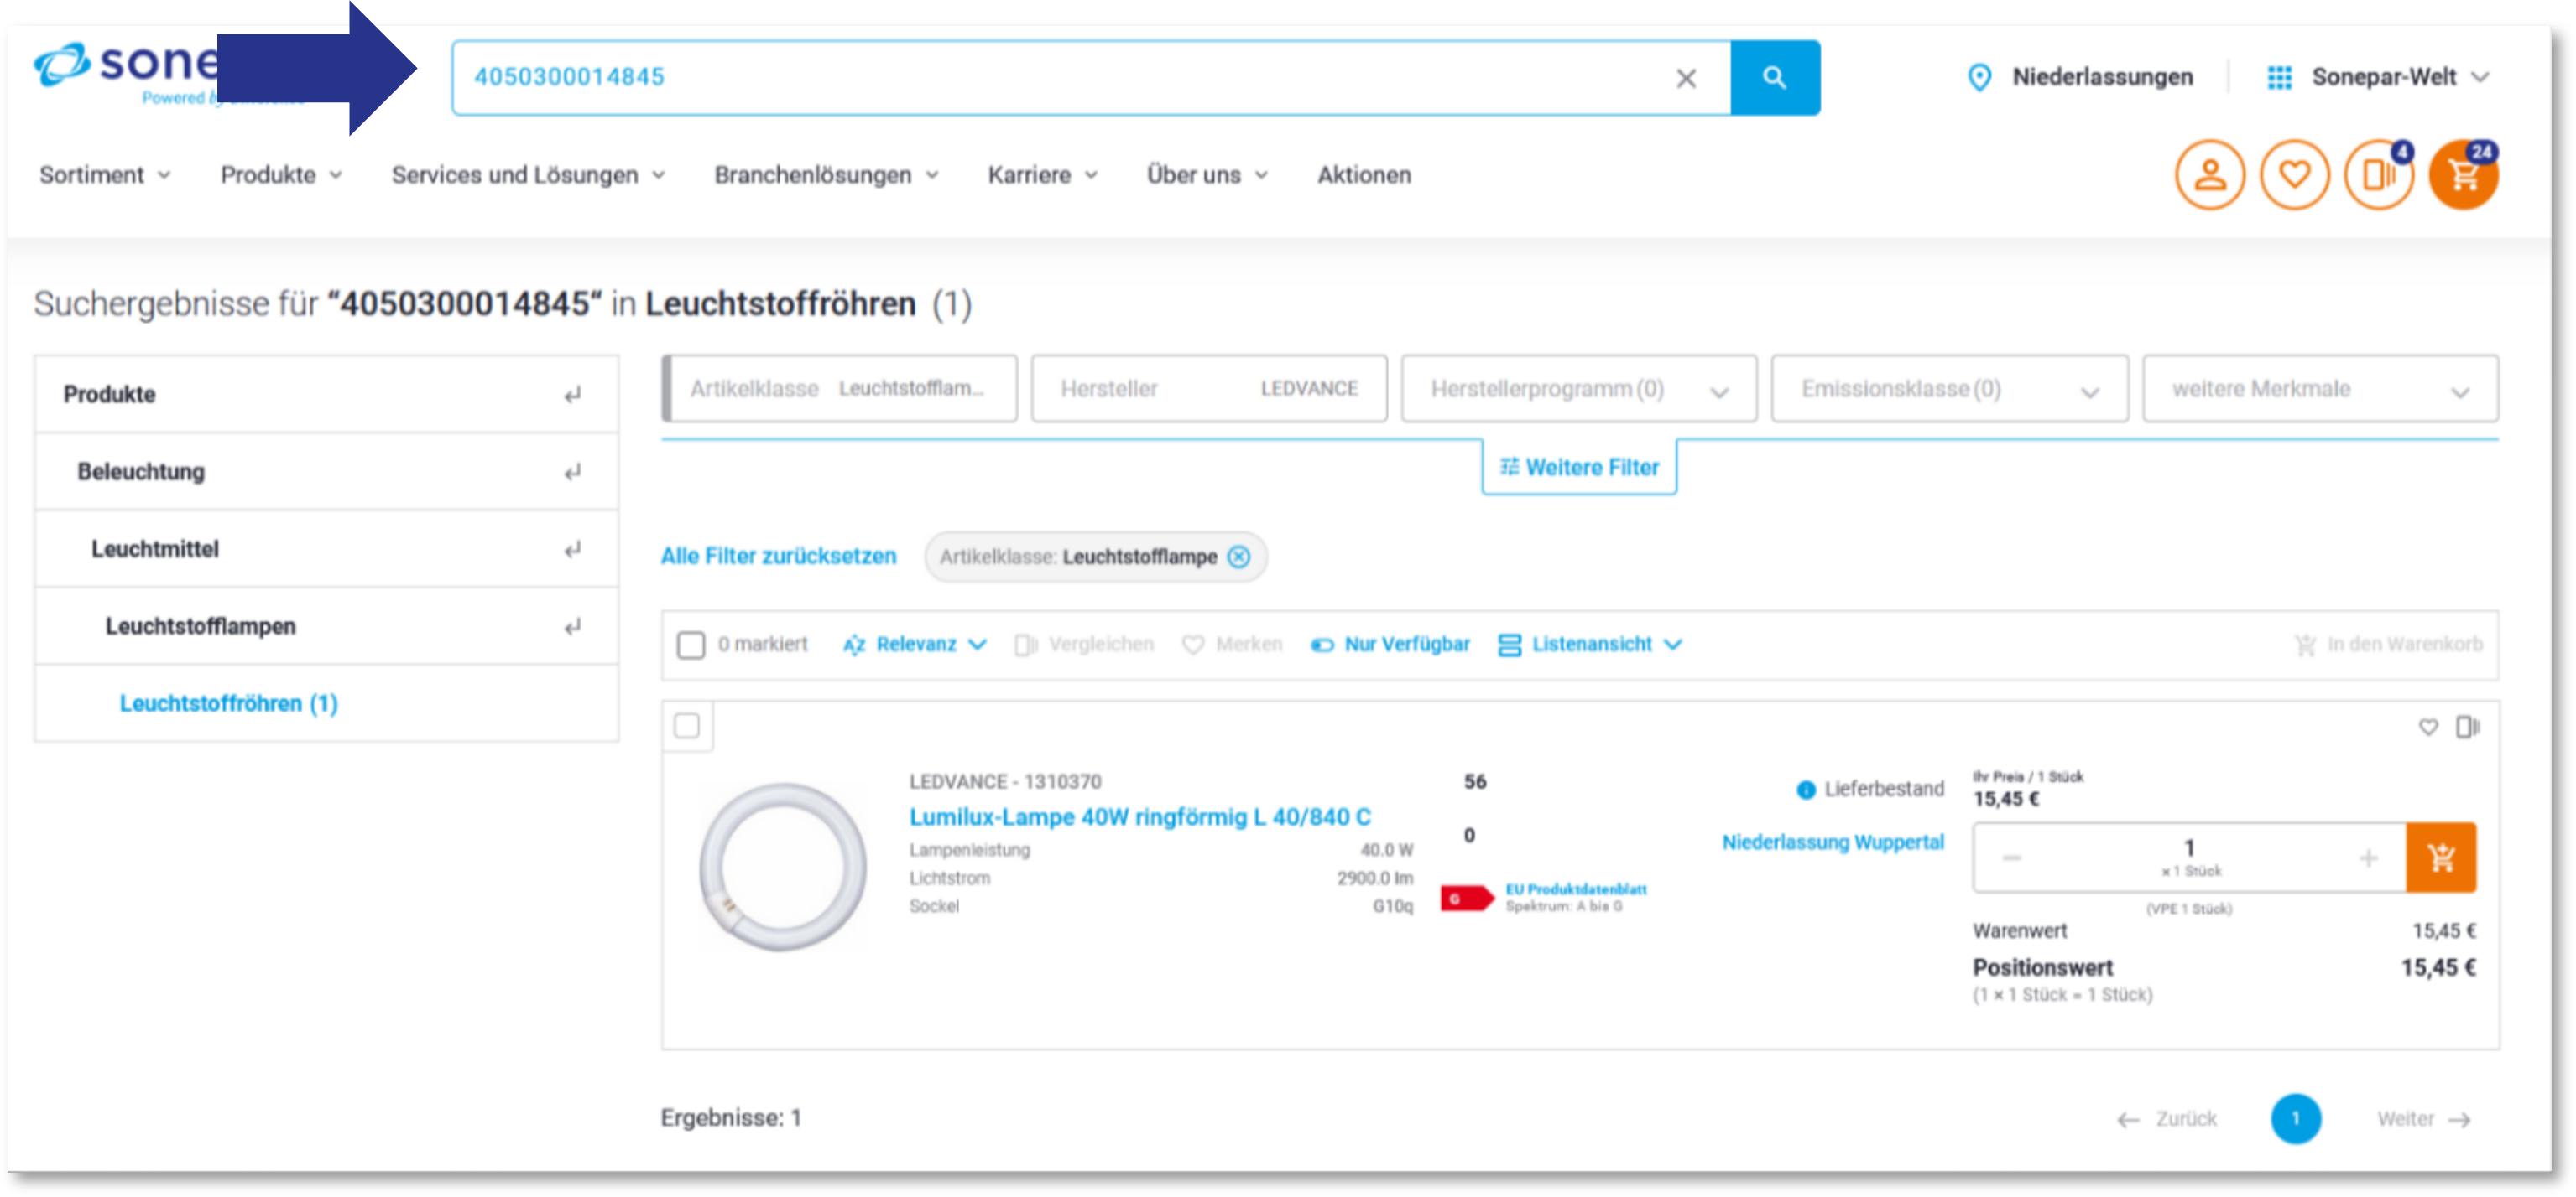Go back from Leuchtmittel category level
This screenshot has height=1197, width=2576.
pos(572,550)
